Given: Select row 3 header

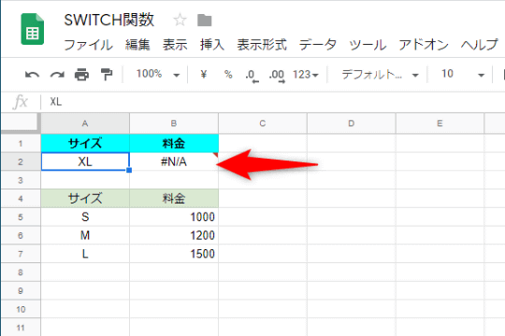Looking at the screenshot, I should click(21, 180).
